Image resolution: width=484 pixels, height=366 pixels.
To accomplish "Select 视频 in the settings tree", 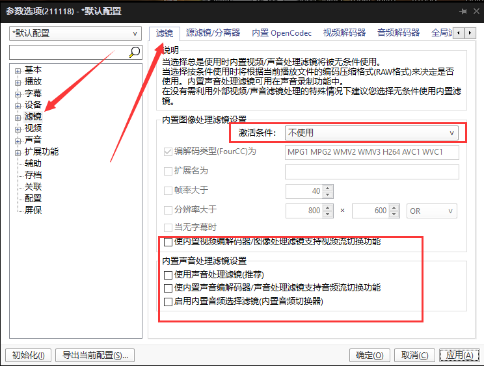I will tap(33, 128).
